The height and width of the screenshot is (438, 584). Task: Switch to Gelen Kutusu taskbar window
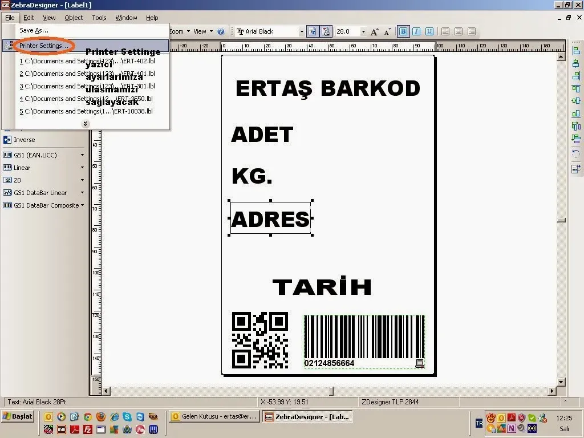[214, 417]
